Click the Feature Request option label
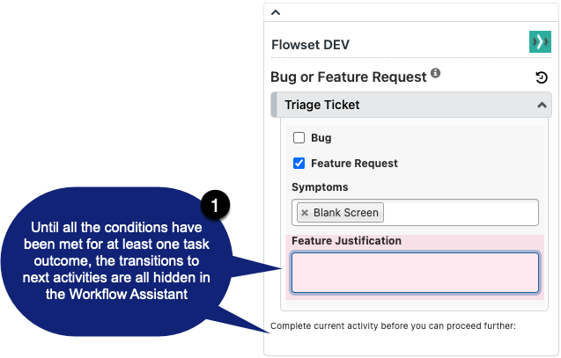 354,164
